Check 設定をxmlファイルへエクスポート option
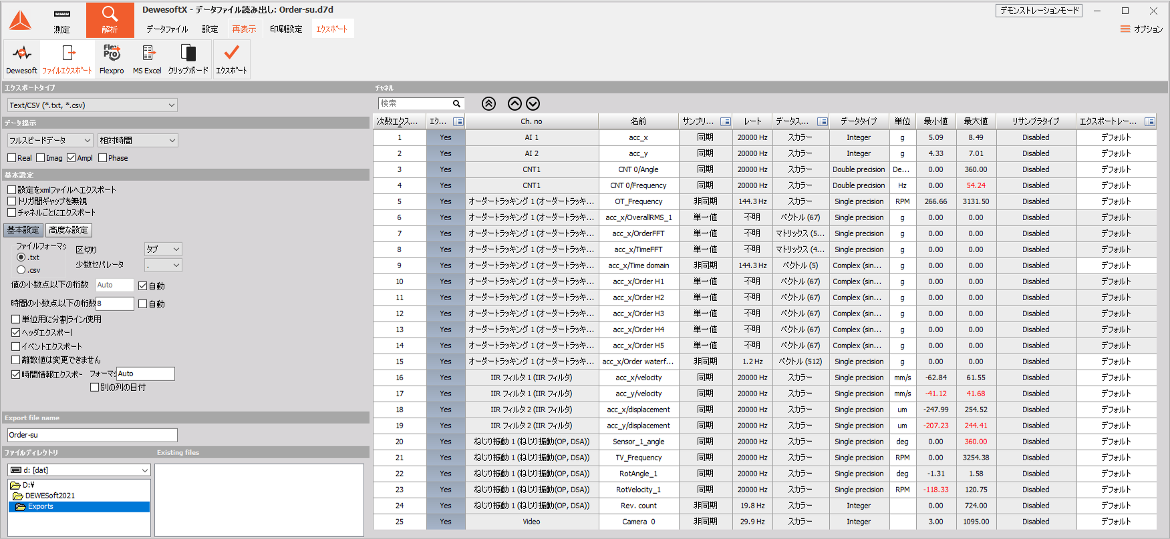This screenshot has width=1170, height=539. click(11, 190)
